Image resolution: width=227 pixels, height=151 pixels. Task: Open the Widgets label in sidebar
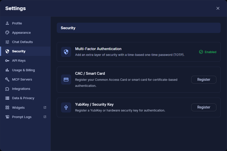pos(18,107)
